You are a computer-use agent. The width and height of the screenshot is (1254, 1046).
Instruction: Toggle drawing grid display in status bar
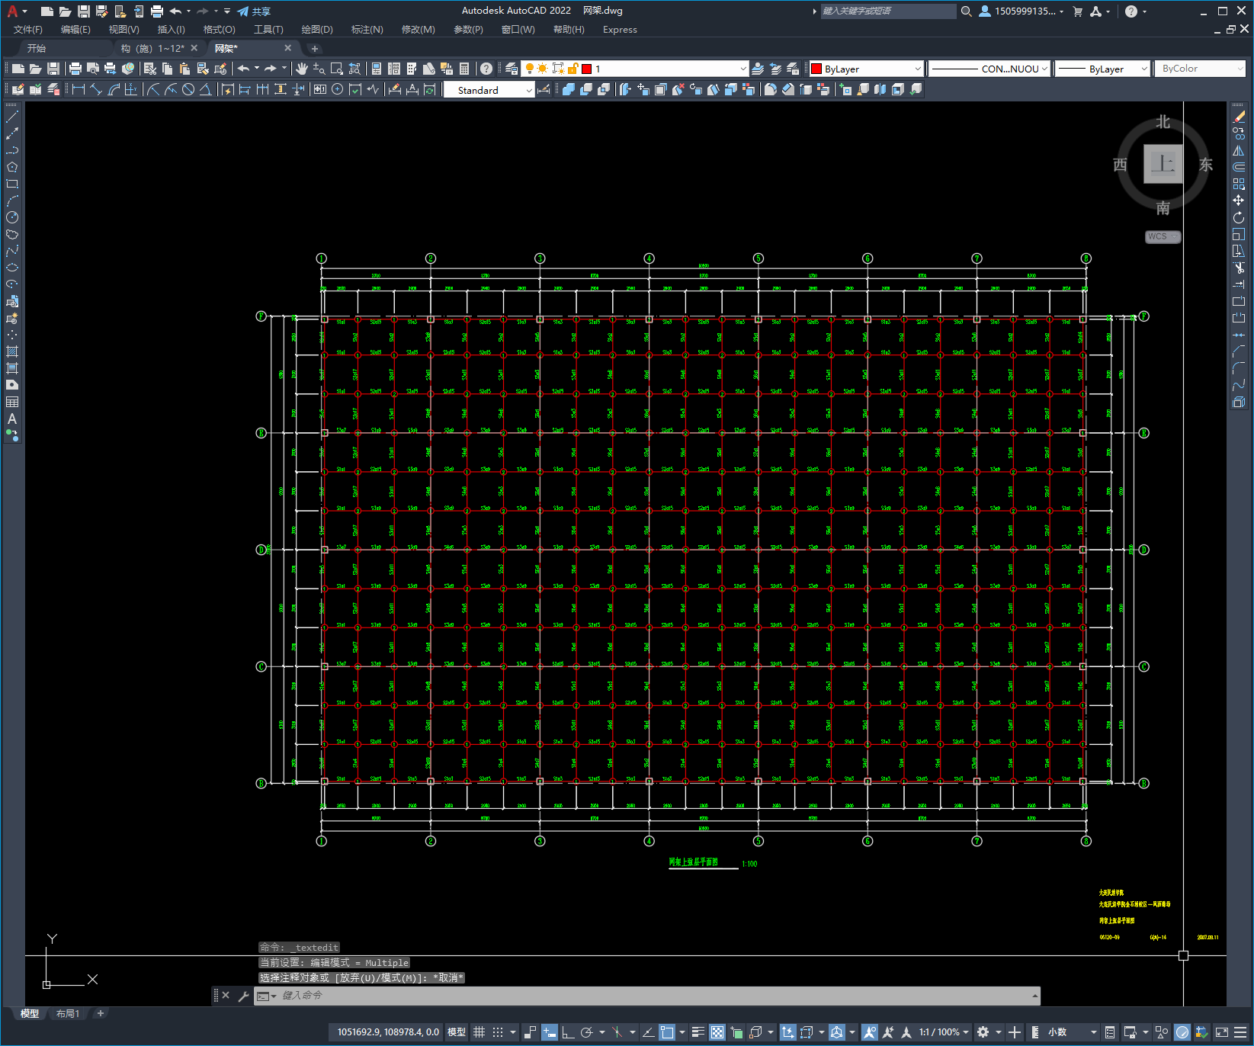(479, 1032)
